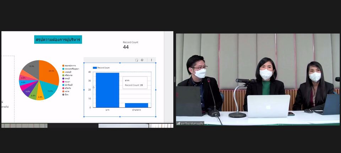This screenshot has width=341, height=153.
Task: Open the three-dot more options menu on the bar chart
Action: click(151, 60)
